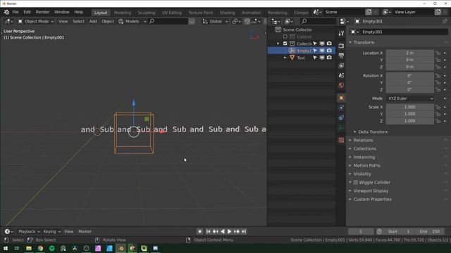
Task: Click the blue Z axis arrow gizmo
Action: tap(134, 103)
